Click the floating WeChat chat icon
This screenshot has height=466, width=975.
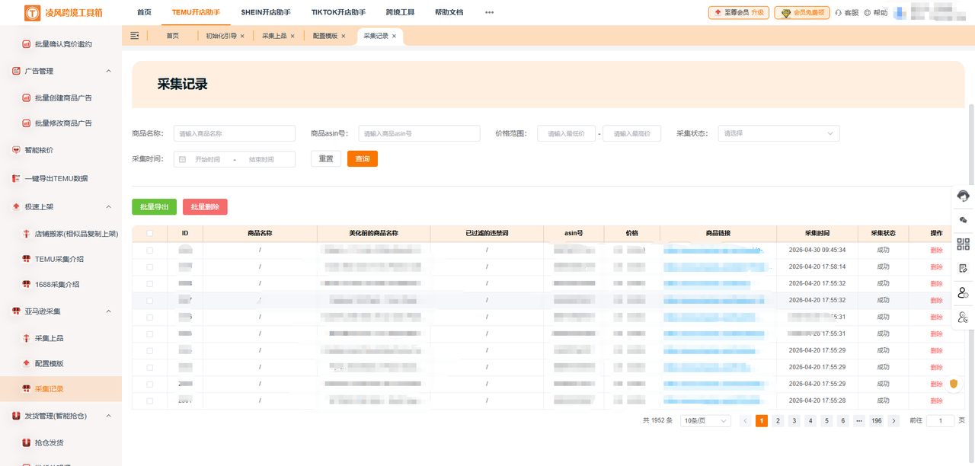tap(963, 220)
